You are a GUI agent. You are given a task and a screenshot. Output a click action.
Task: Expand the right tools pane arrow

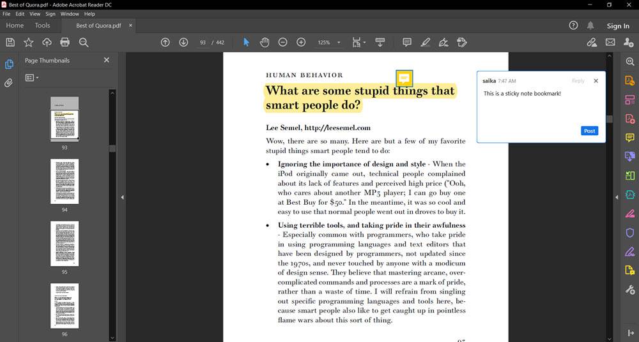coord(617,197)
